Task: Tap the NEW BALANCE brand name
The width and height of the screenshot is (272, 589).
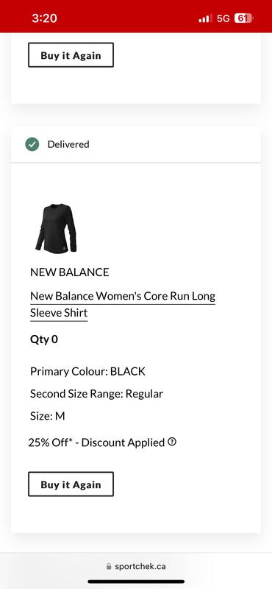Action: pos(69,272)
